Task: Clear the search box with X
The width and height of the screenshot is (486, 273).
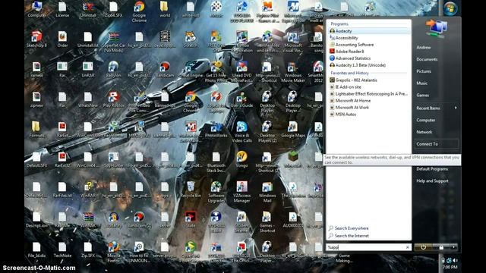Action: (x=407, y=247)
